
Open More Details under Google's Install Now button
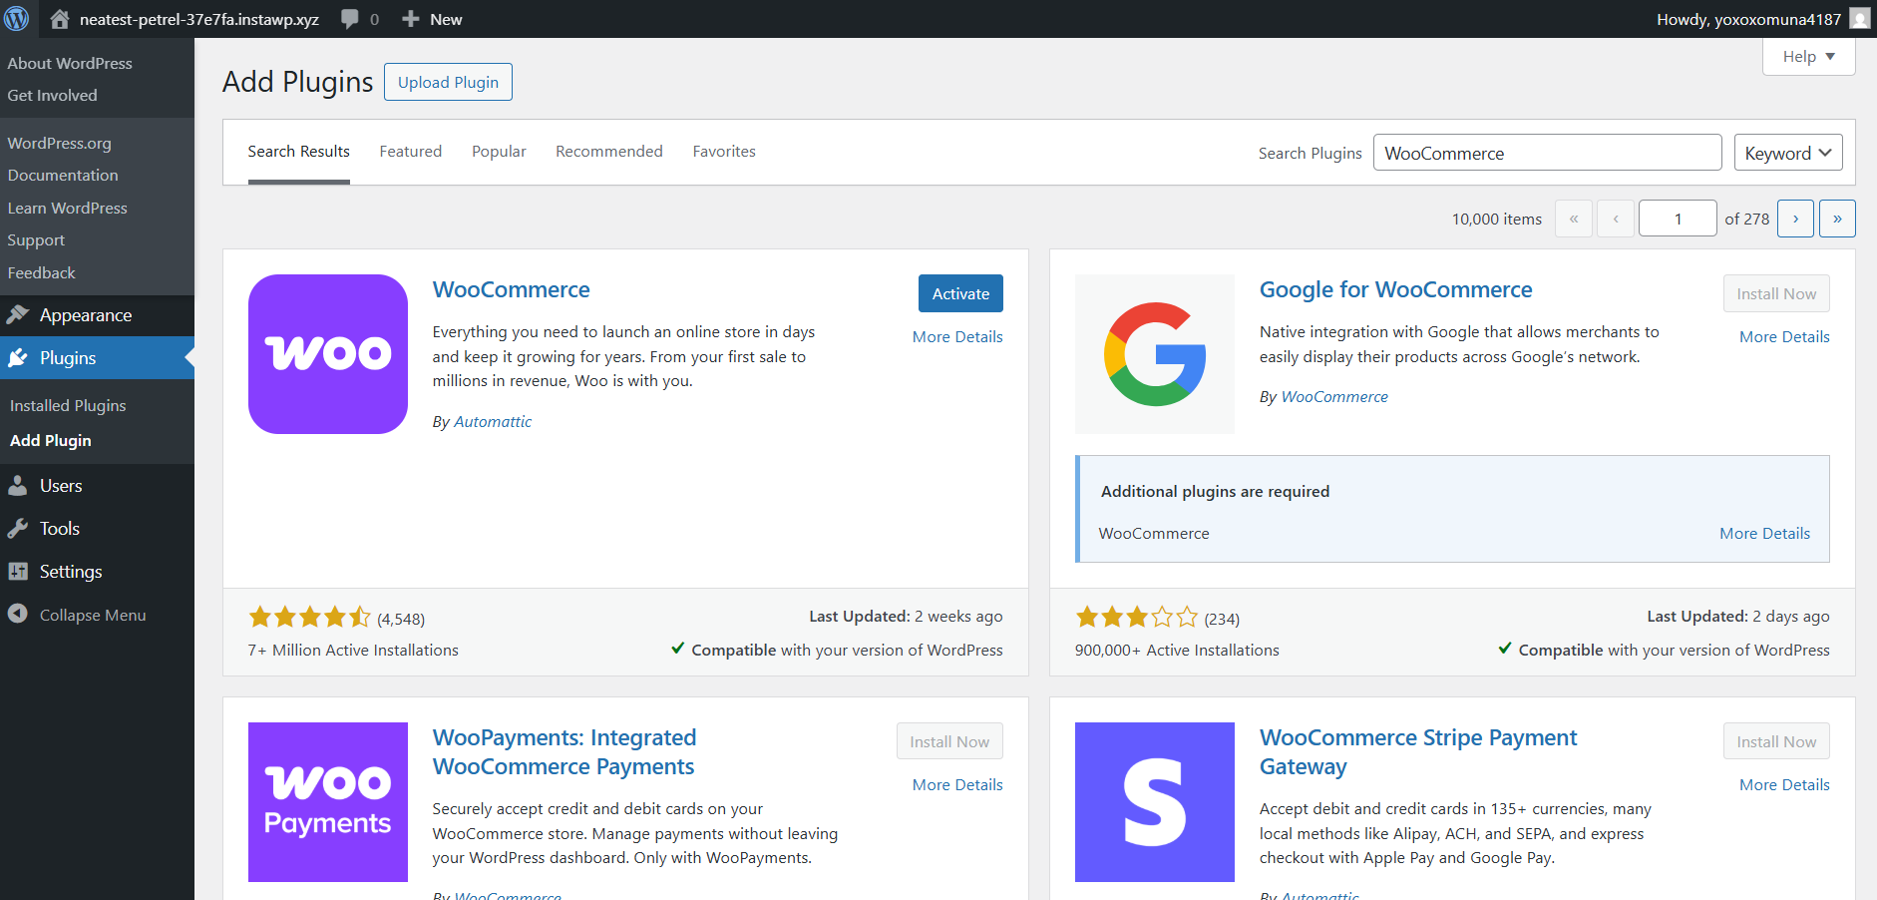click(x=1784, y=337)
